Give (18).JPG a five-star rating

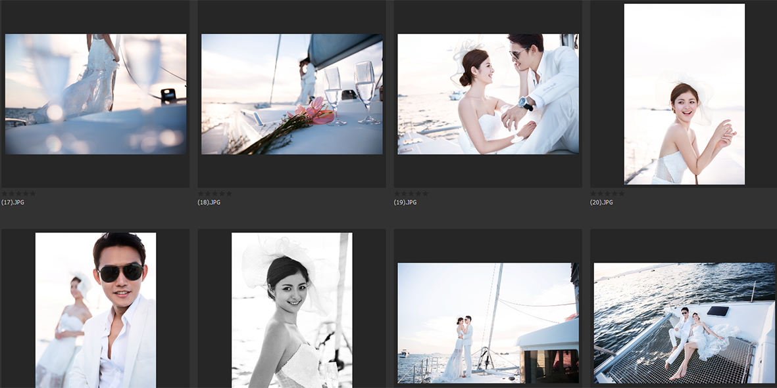(229, 194)
